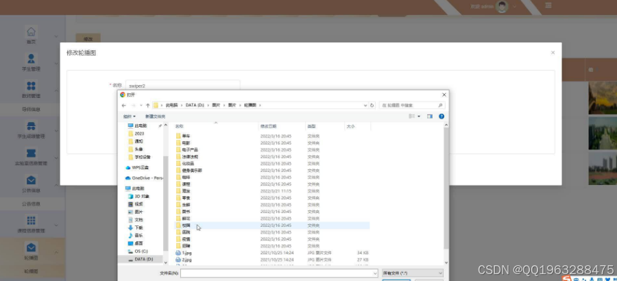Open the 导师信息 submenu item
617x281 pixels.
pyautogui.click(x=31, y=110)
